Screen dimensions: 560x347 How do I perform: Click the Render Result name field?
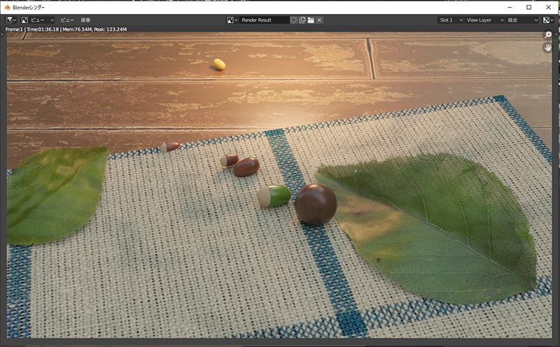pyautogui.click(x=264, y=20)
